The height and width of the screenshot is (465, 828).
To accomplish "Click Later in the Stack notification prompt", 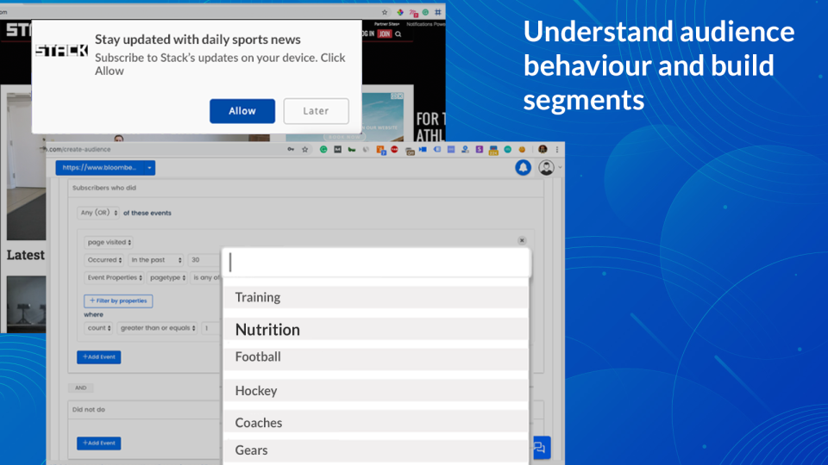I will pyautogui.click(x=316, y=111).
